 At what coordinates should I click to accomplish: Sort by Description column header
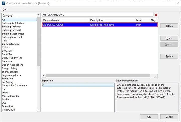[x=112, y=20]
